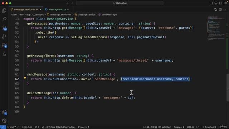229x129 pixels.
Task: Open the Accounts menu icon
Action: 4,112
